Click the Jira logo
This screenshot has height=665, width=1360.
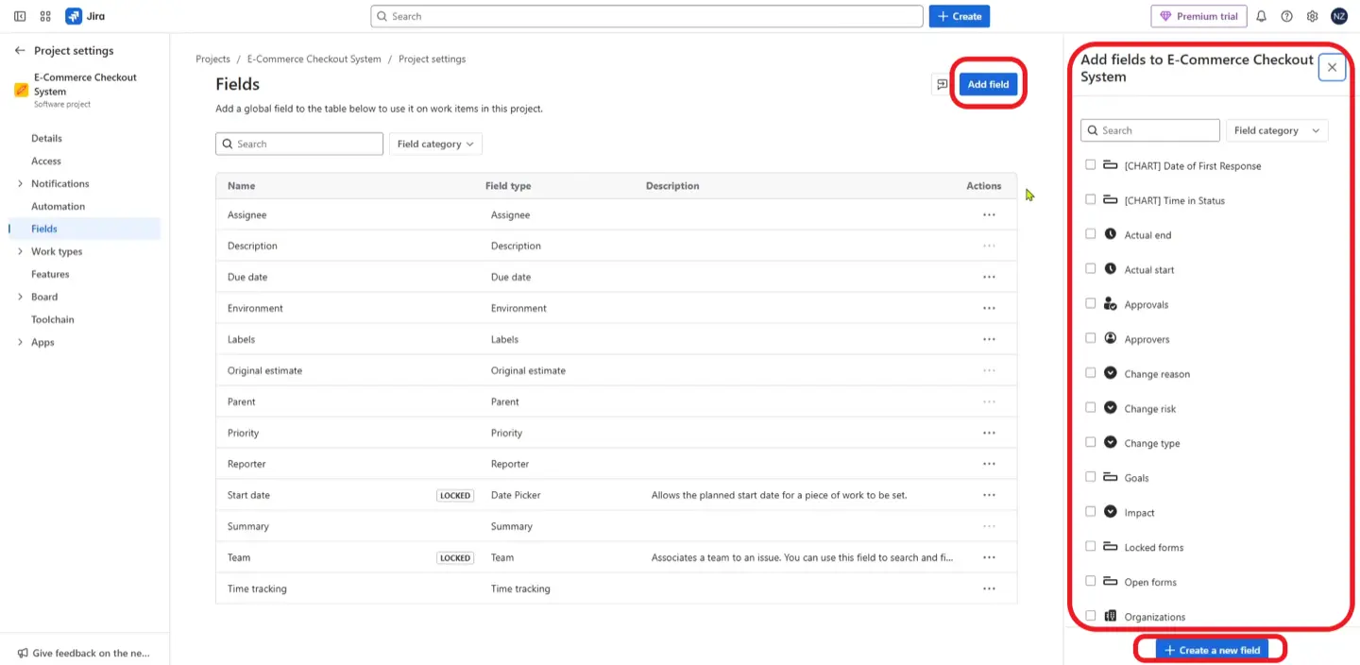(x=85, y=16)
